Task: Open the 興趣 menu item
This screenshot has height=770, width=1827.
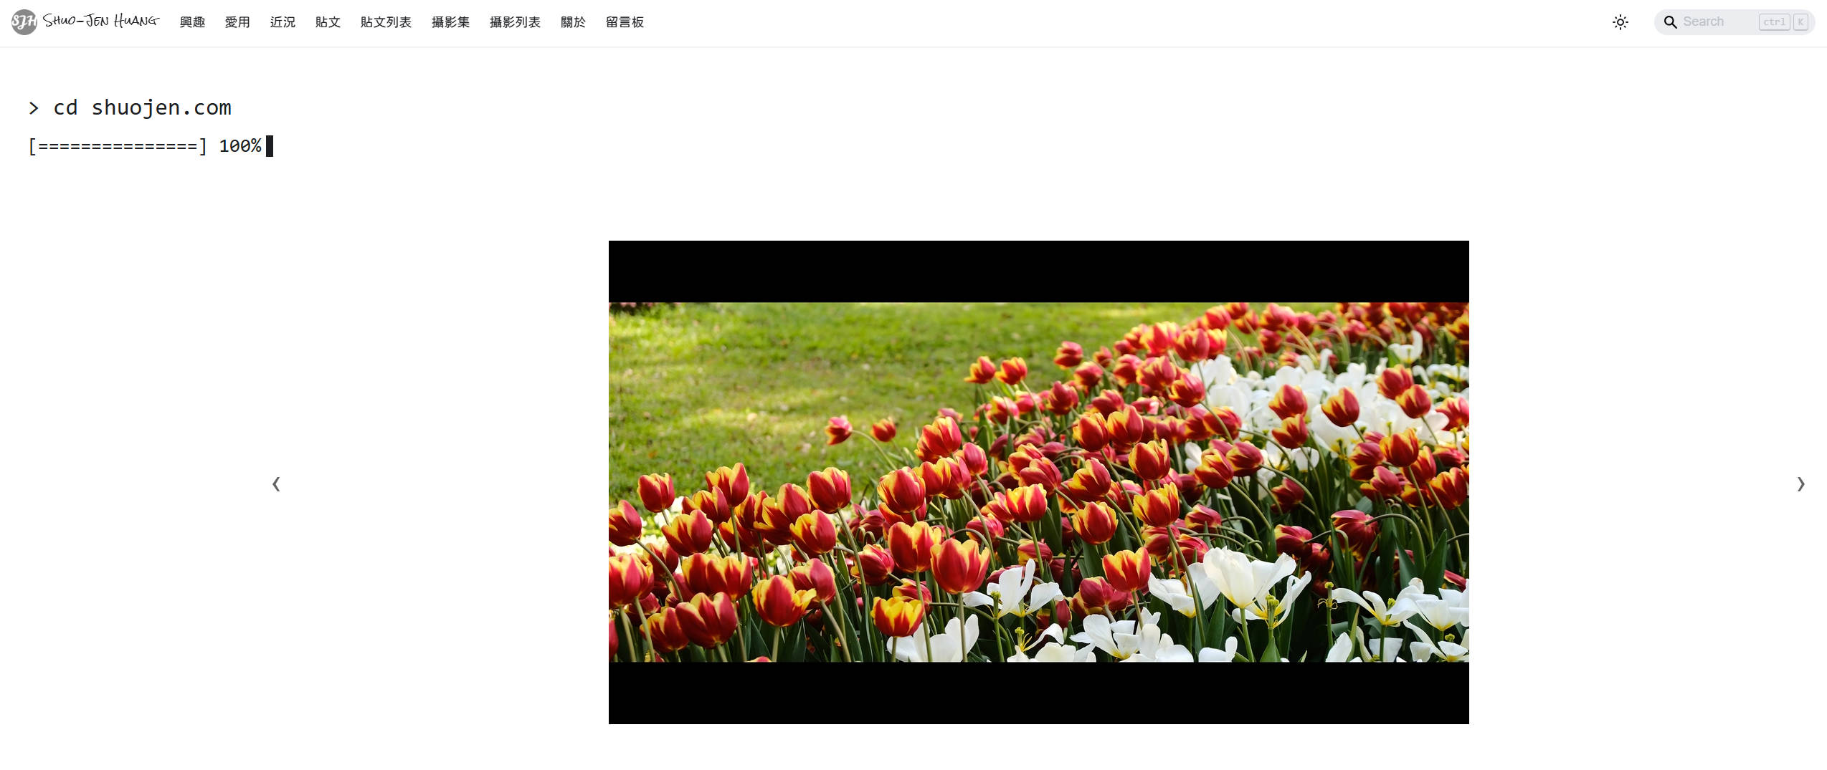Action: [192, 22]
